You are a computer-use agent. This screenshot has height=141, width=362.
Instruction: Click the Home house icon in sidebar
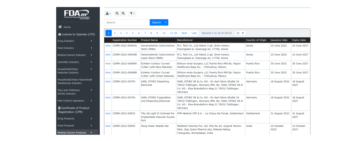[60, 27]
